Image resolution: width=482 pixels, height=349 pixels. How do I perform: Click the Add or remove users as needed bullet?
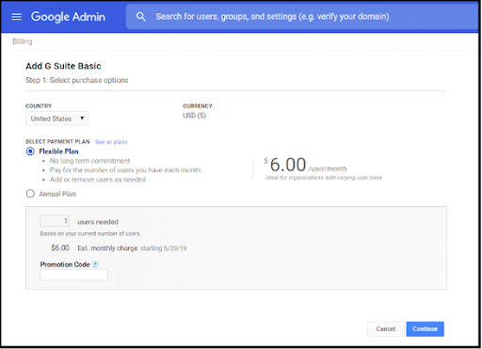point(98,180)
